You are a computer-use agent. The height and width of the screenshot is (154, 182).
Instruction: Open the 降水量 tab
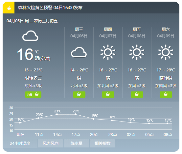pyautogui.click(x=77, y=143)
